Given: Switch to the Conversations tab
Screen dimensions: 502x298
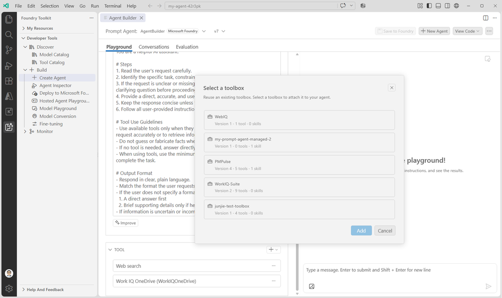Looking at the screenshot, I should click(x=154, y=47).
